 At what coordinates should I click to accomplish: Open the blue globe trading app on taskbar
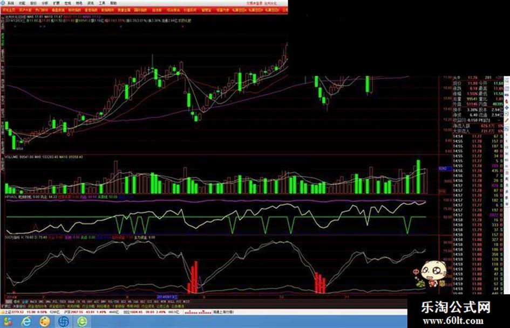(x=64, y=321)
